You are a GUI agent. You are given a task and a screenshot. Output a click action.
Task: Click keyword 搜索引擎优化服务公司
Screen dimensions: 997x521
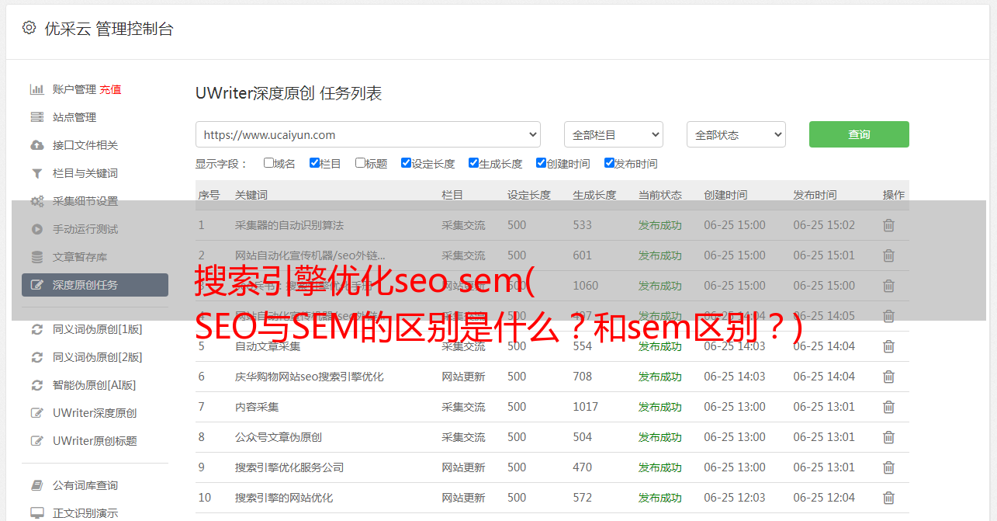point(289,467)
